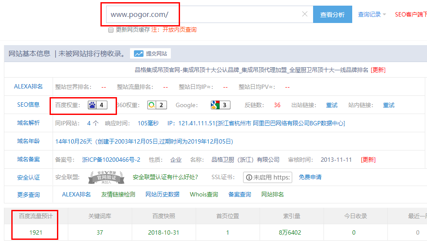Toggle the 更新网页缓存 checkbox
427x242 pixels.
pyautogui.click(x=111, y=30)
